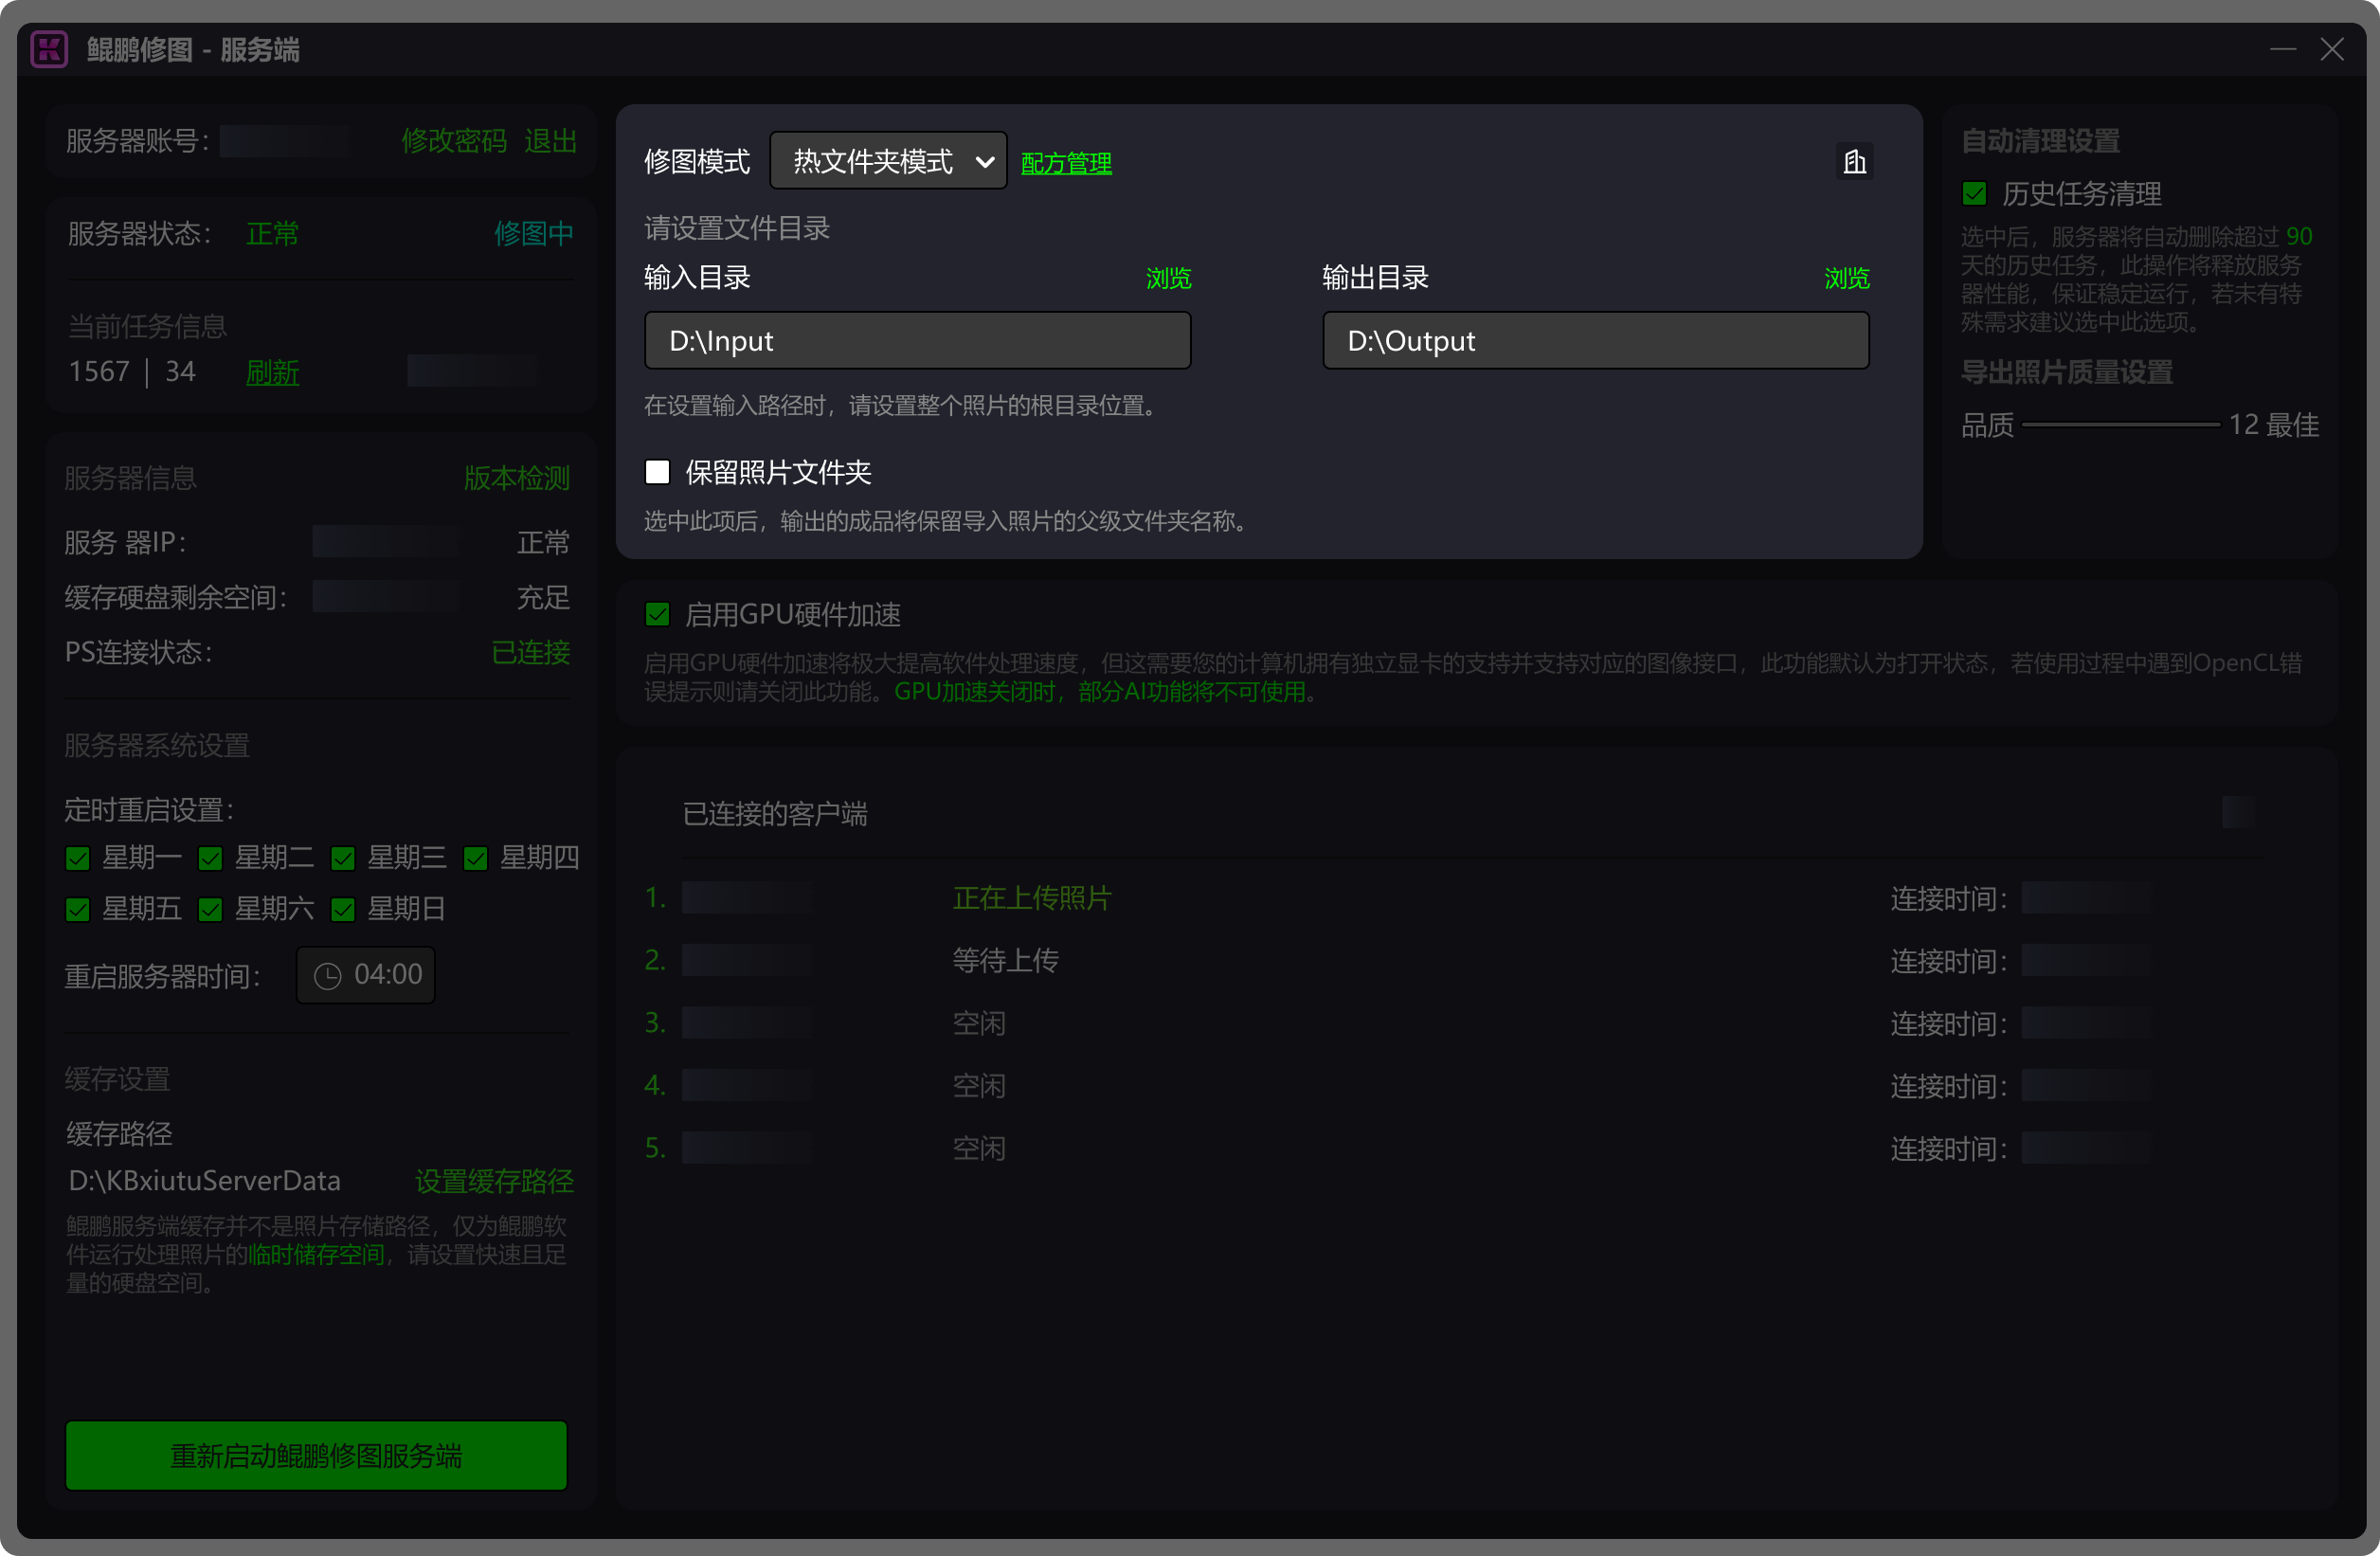Click the Kunpeng app logo icon

point(49,49)
